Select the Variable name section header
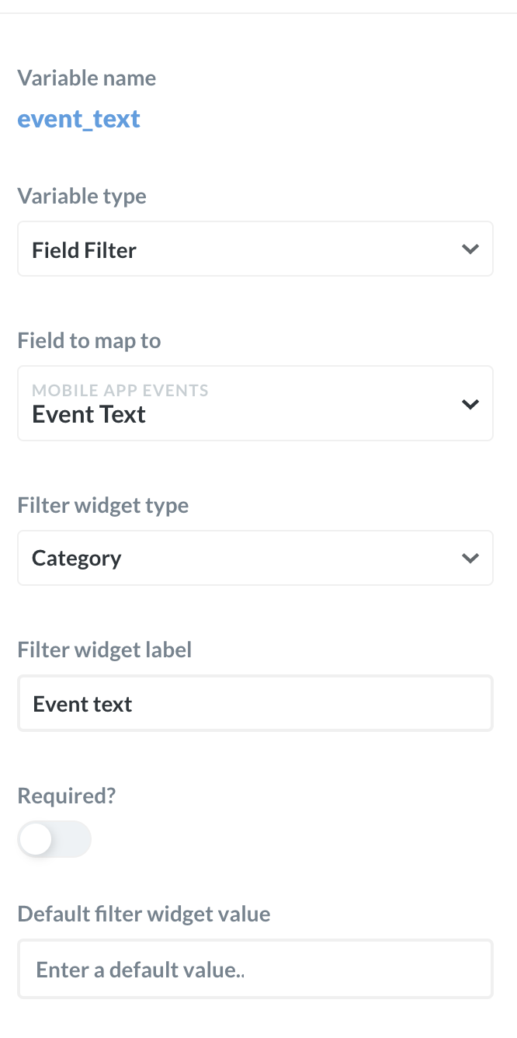The width and height of the screenshot is (517, 1038). 86,78
